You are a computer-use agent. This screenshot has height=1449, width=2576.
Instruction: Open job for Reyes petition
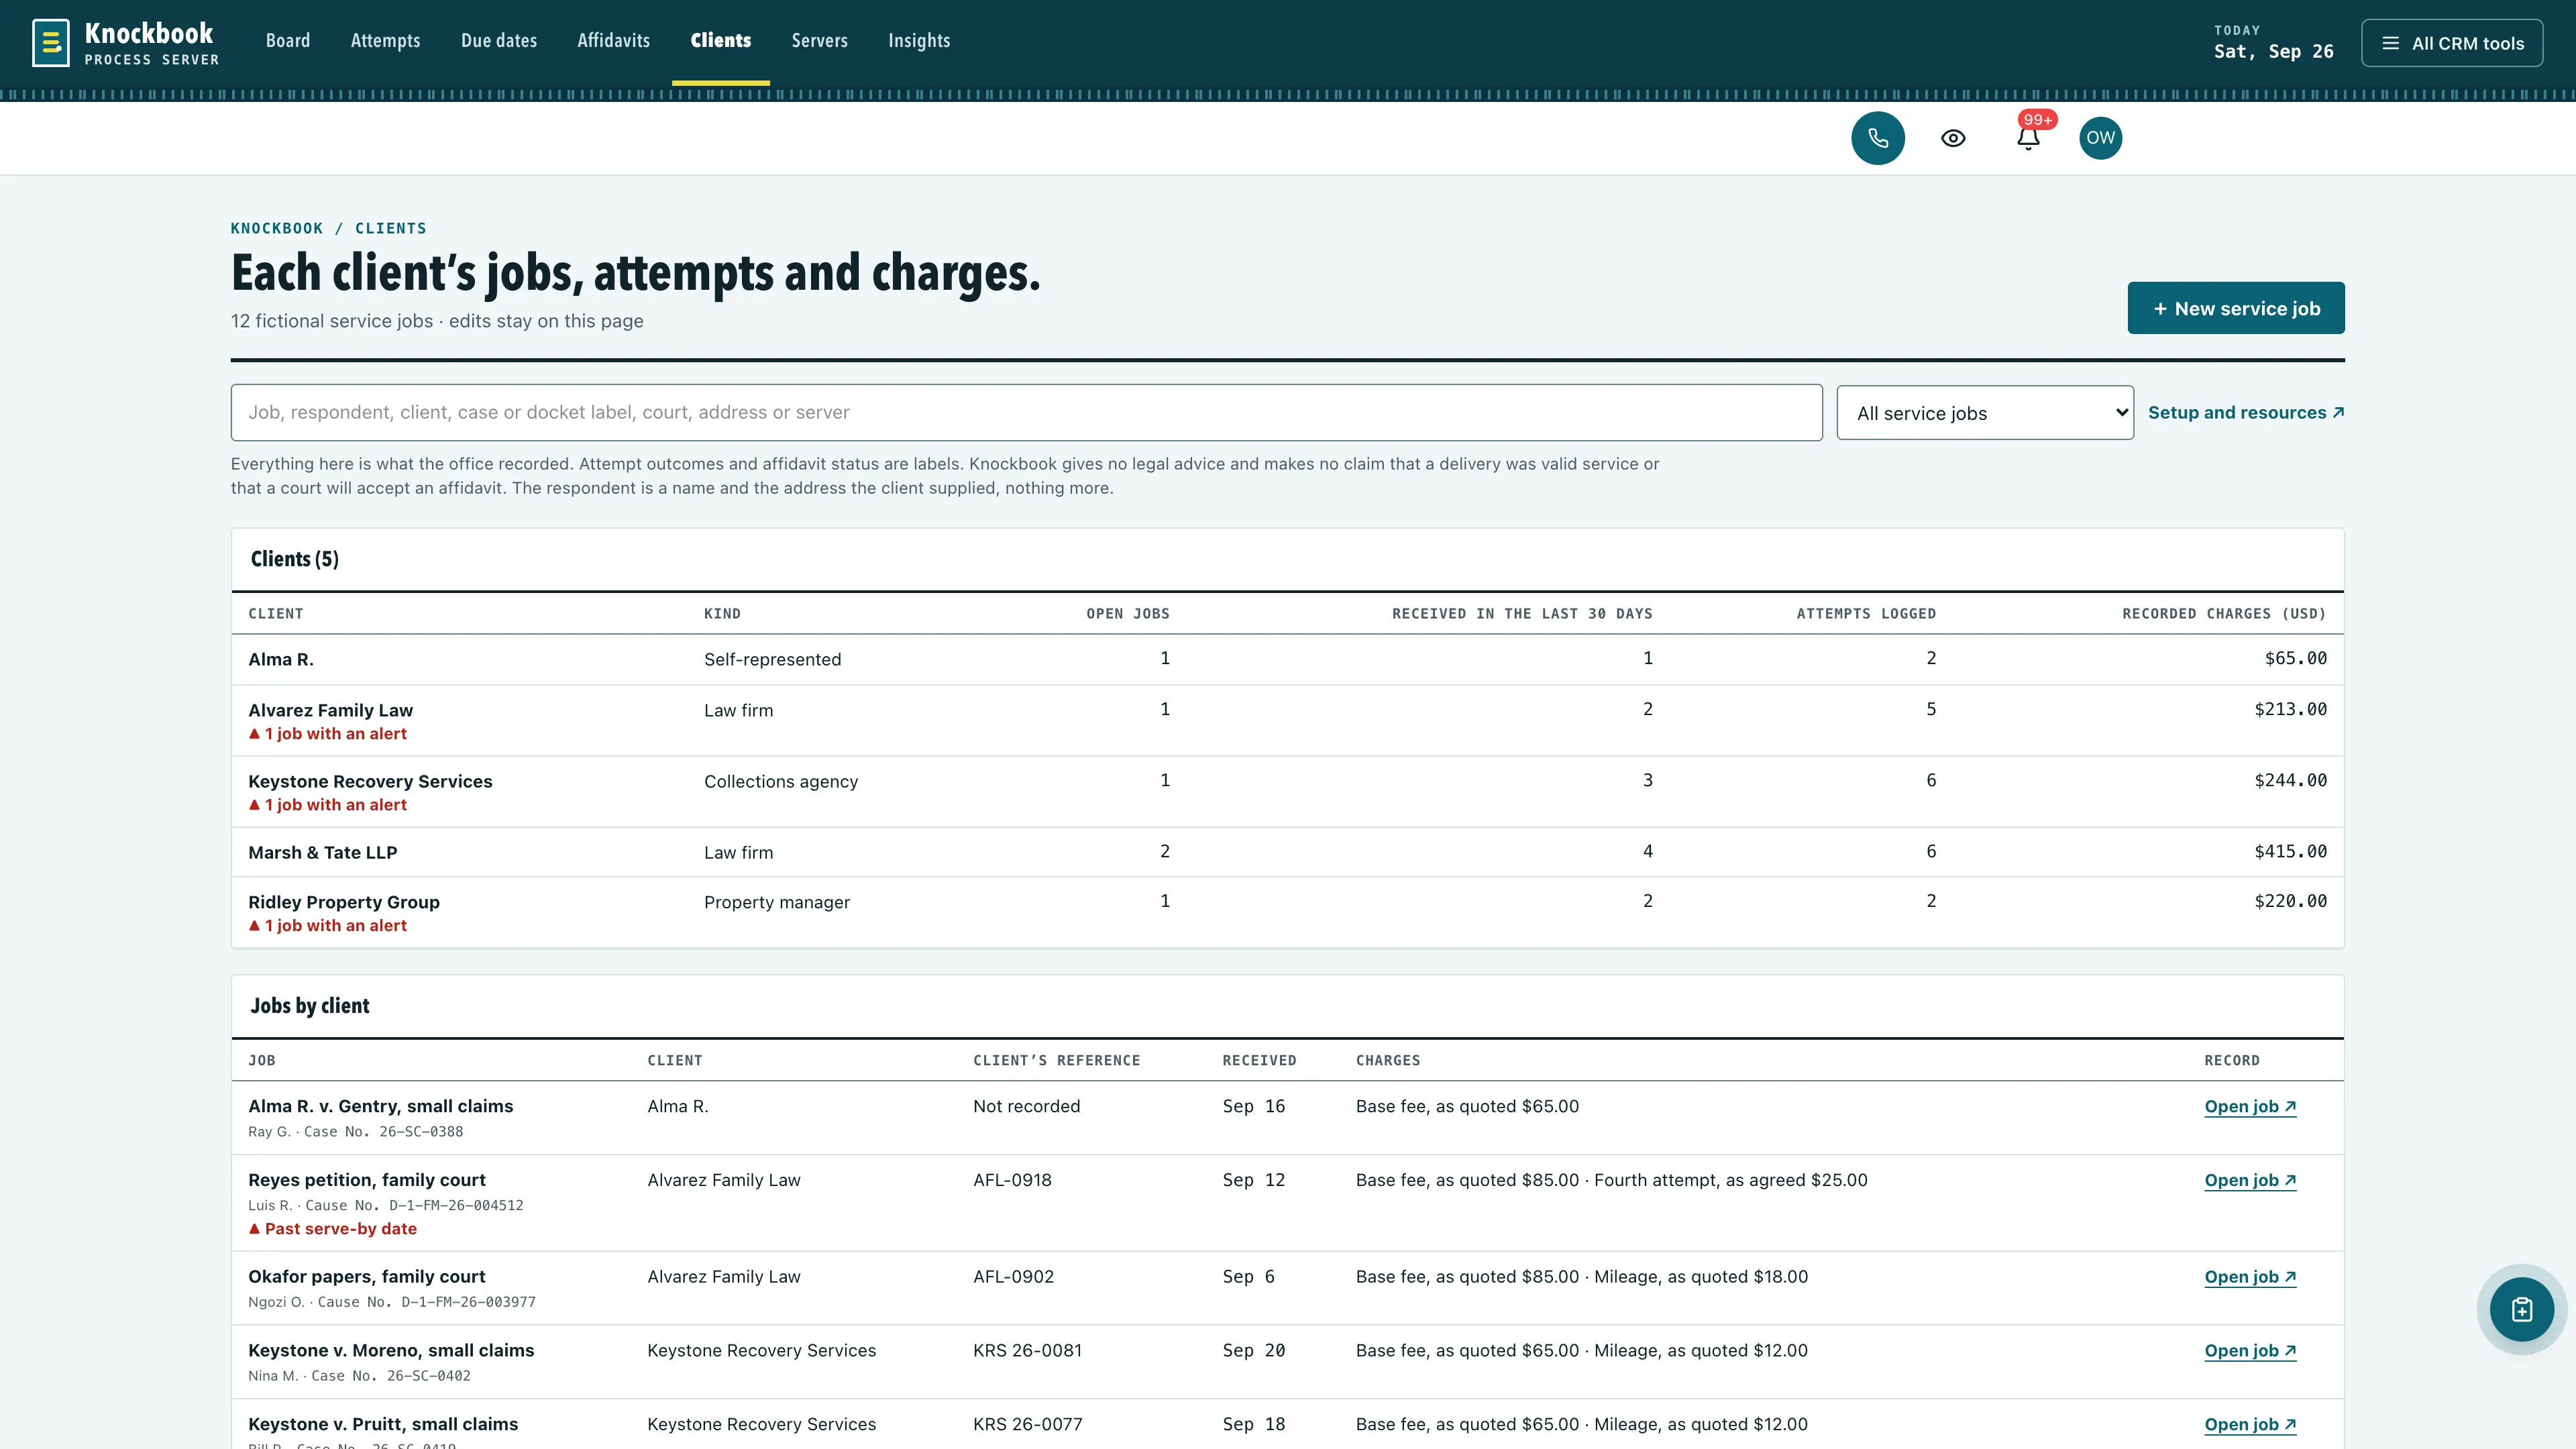2250,1180
